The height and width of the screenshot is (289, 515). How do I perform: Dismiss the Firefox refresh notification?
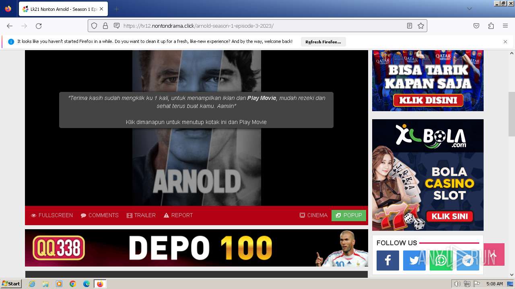coord(505,42)
